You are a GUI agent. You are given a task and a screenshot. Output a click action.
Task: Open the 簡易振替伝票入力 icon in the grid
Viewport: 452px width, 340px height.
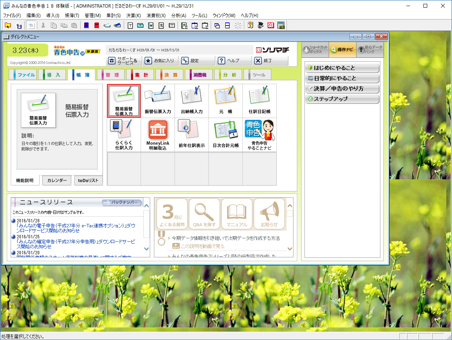tap(123, 101)
